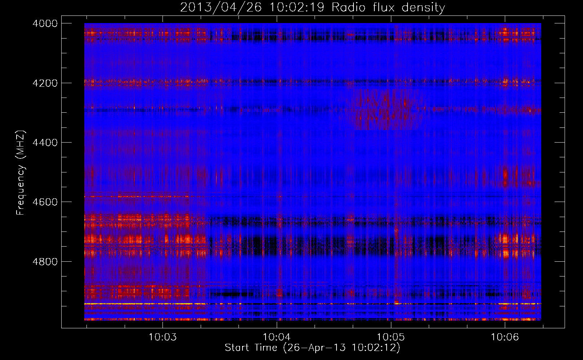583x360 pixels.
Task: Click the 4000 frequency tick label
Action: point(45,23)
